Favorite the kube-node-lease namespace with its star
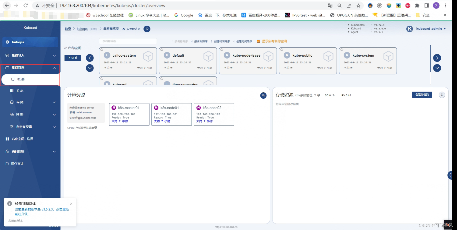Image resolution: width=457 pixels, height=230 pixels. (222, 50)
